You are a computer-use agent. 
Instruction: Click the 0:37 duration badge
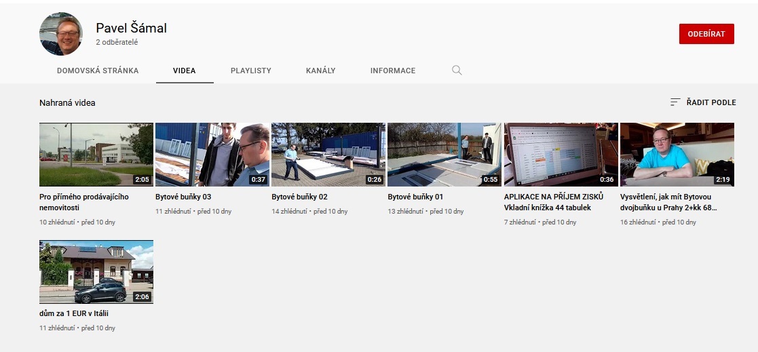pos(258,180)
